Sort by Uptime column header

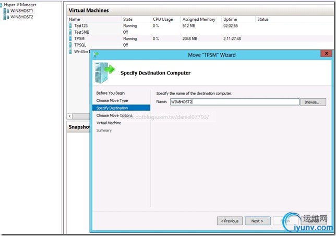pos(238,19)
